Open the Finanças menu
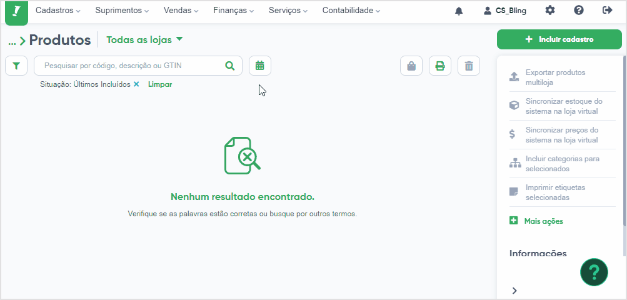This screenshot has width=627, height=300. (234, 11)
